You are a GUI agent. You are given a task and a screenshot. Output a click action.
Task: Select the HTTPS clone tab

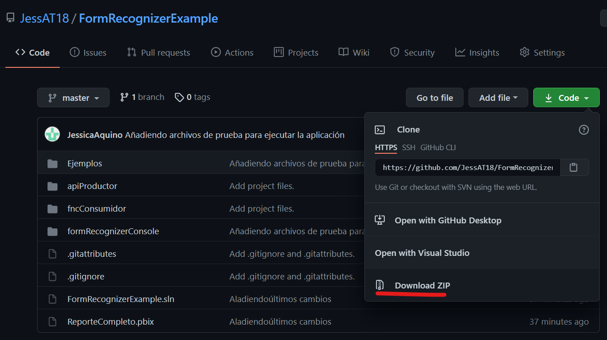pyautogui.click(x=386, y=147)
